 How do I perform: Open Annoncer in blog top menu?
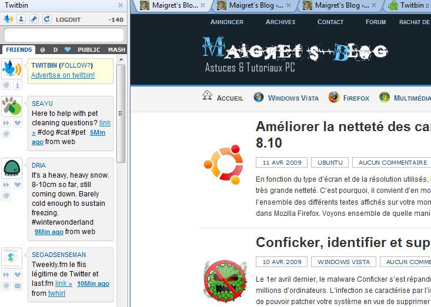coord(227,22)
